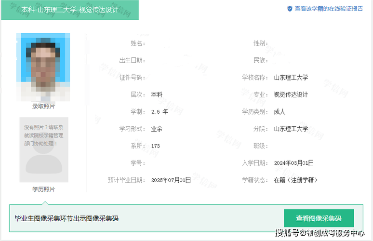The height and width of the screenshot is (241, 373).
Task: Click the 班级 field label
Action: (x=261, y=146)
